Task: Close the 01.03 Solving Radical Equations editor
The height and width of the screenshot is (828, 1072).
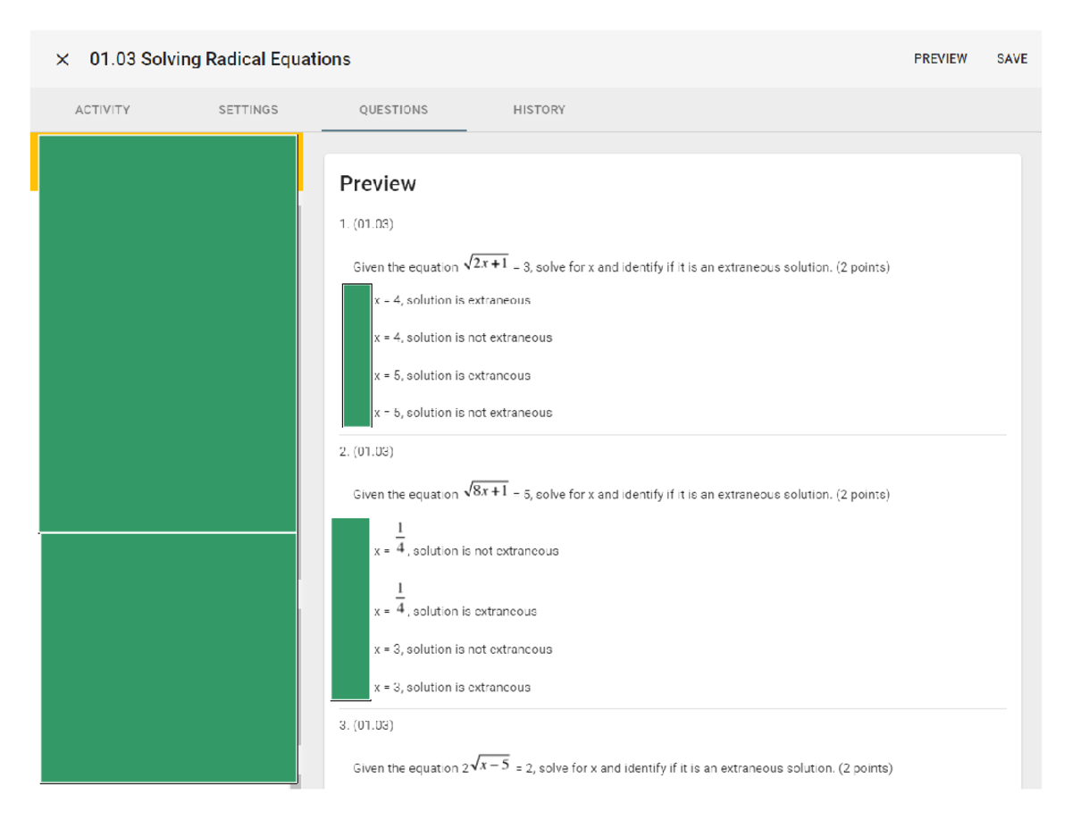Action: coord(63,60)
